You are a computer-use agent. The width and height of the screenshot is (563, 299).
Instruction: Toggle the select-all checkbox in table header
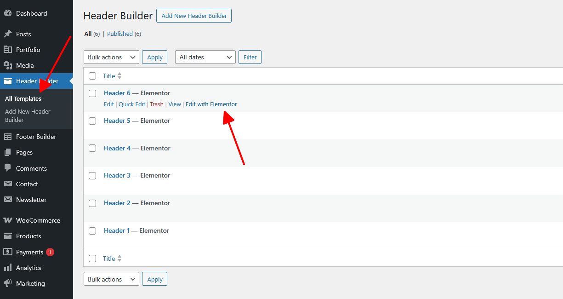[x=92, y=76]
